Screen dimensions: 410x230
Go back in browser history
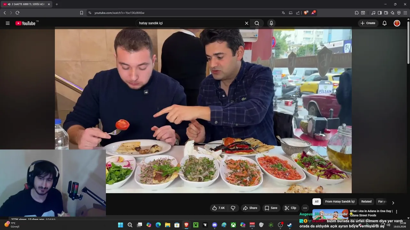[4, 13]
